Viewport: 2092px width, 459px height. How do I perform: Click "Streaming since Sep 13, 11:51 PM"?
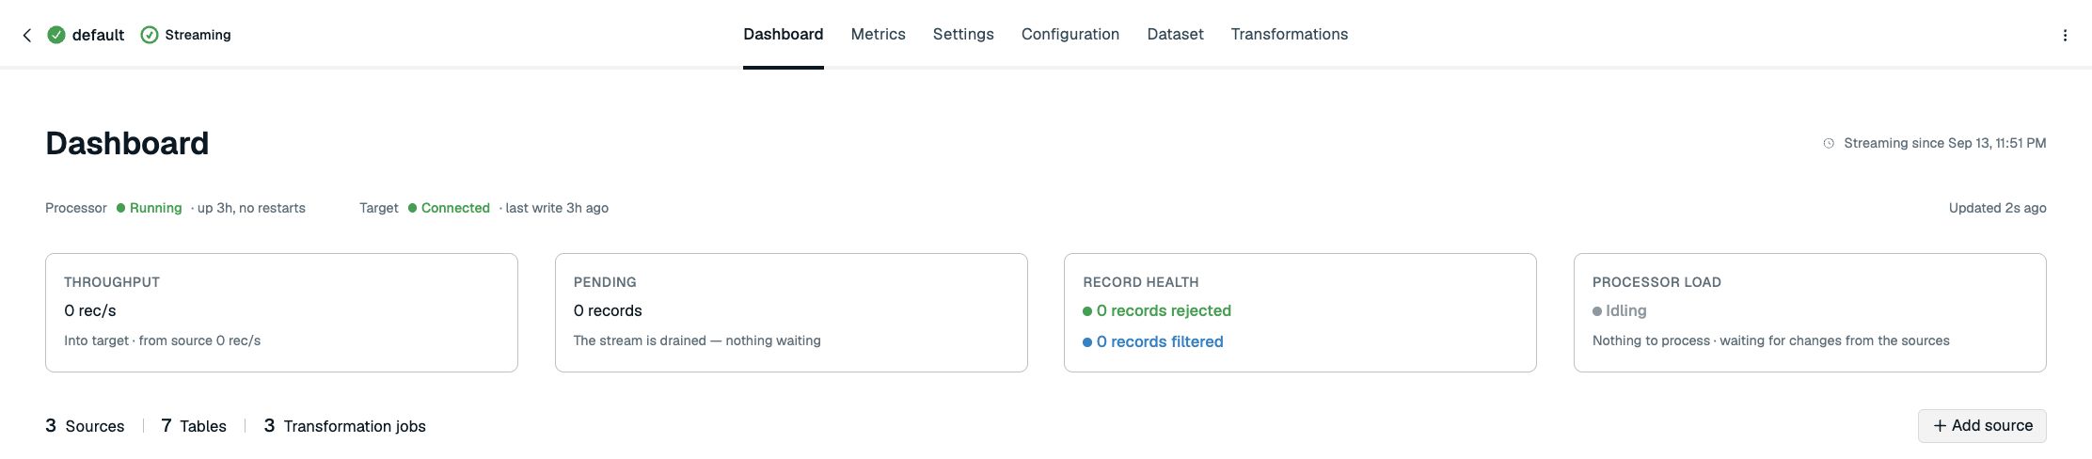1944,144
